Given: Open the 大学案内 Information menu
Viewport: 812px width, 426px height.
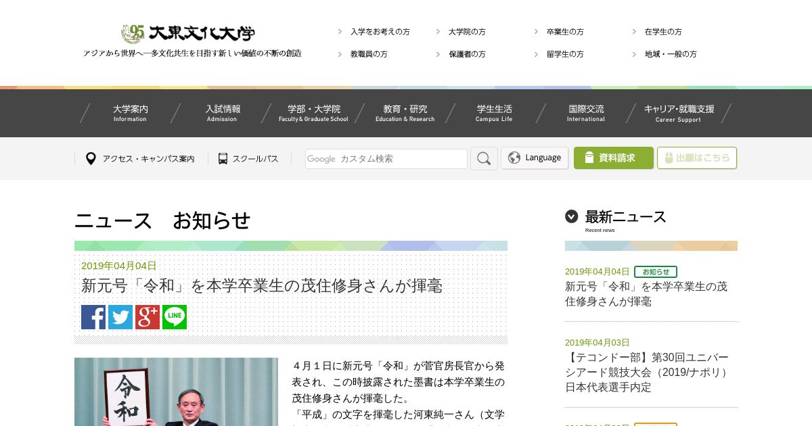Looking at the screenshot, I should [130, 113].
